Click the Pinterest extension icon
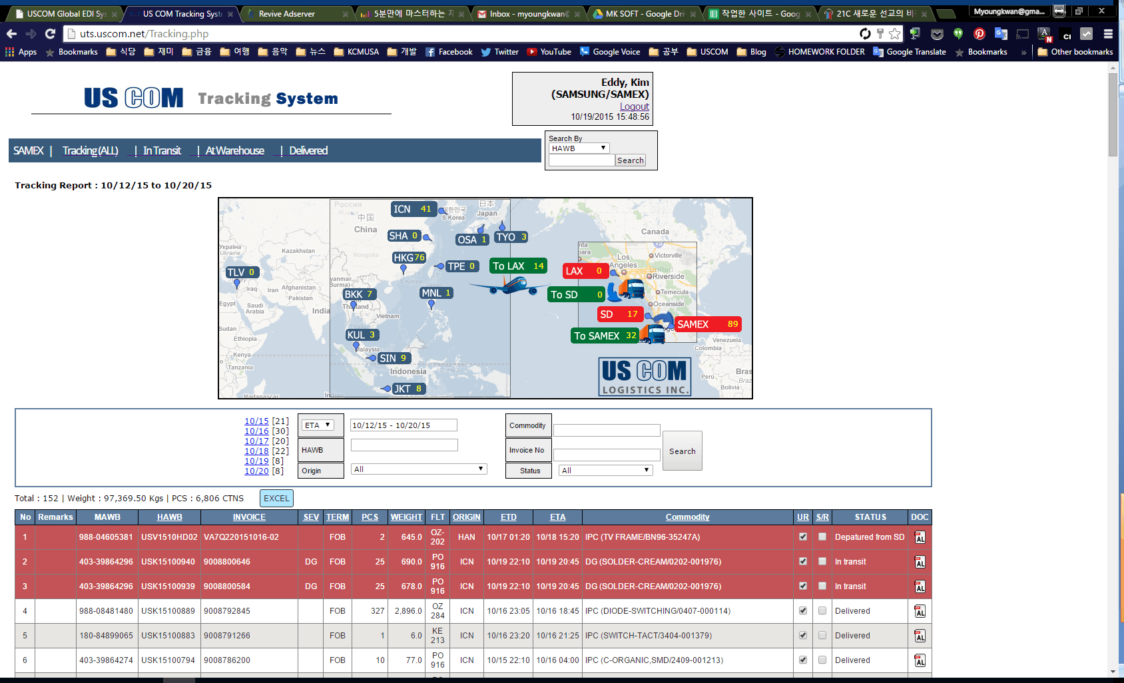The height and width of the screenshot is (683, 1124). pos(979,33)
